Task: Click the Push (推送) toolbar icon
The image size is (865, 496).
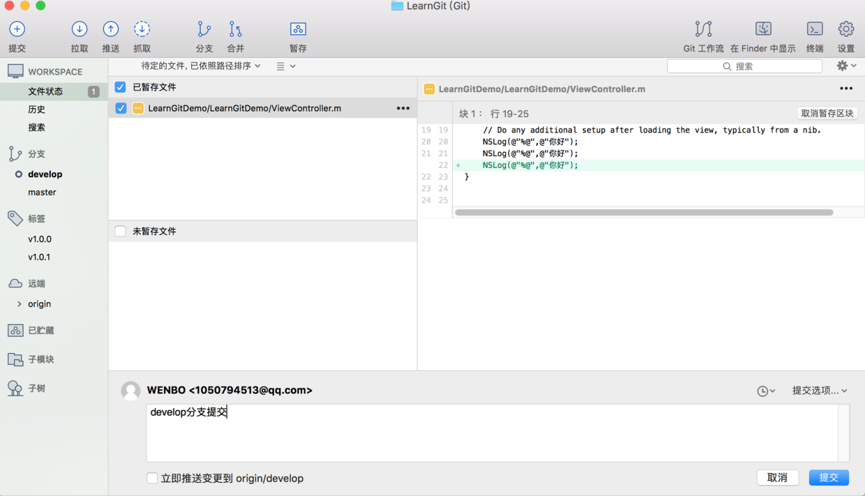Action: (x=111, y=29)
